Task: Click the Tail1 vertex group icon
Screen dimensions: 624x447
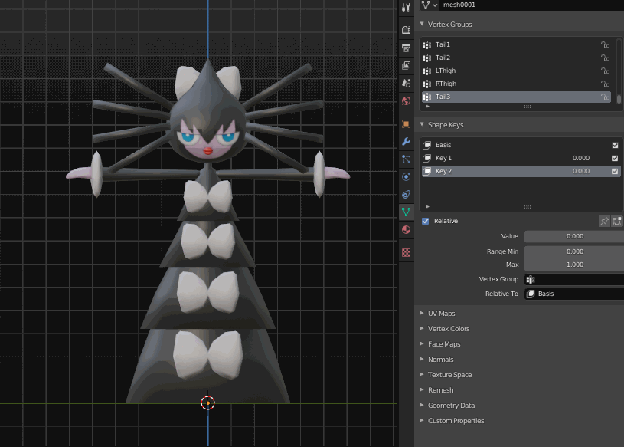Action: (x=427, y=44)
